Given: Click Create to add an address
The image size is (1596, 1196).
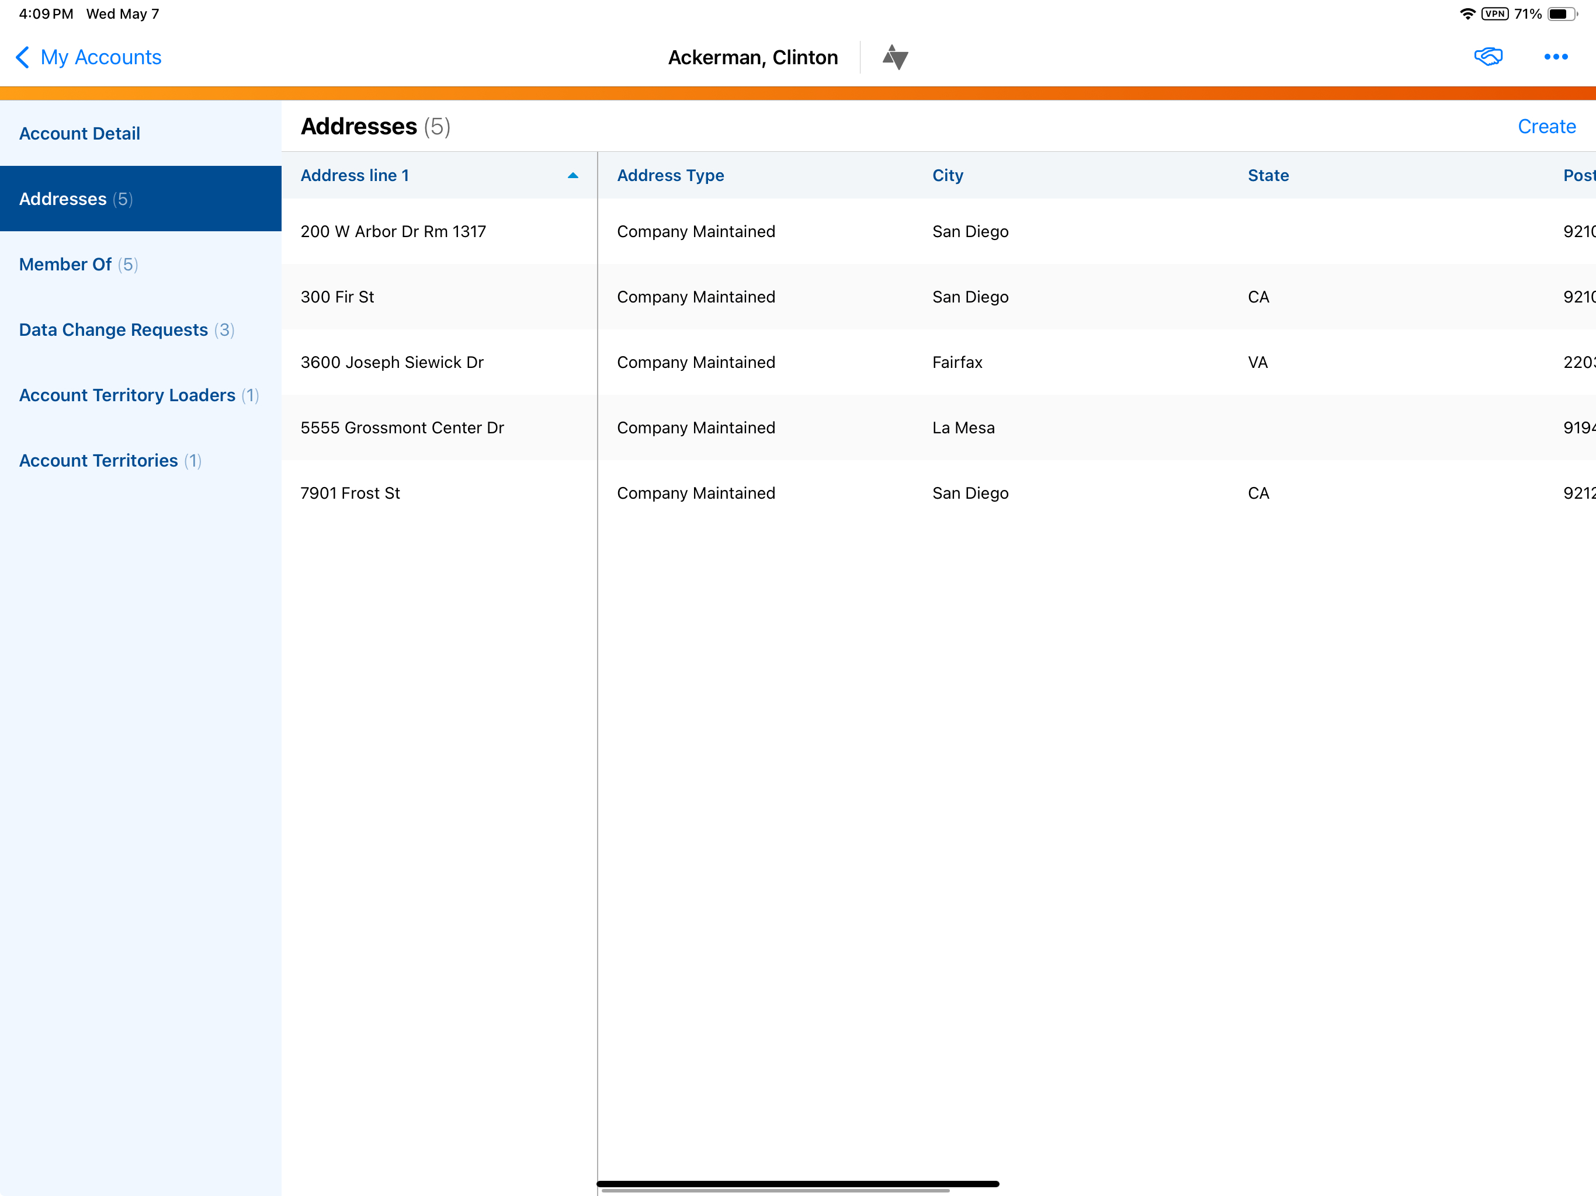Looking at the screenshot, I should tap(1546, 126).
